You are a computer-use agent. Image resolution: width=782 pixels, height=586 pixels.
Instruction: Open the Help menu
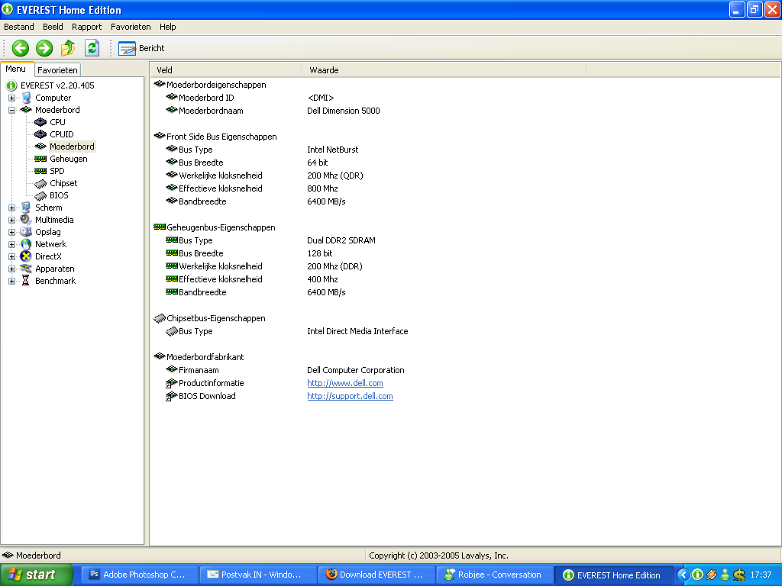pyautogui.click(x=167, y=27)
